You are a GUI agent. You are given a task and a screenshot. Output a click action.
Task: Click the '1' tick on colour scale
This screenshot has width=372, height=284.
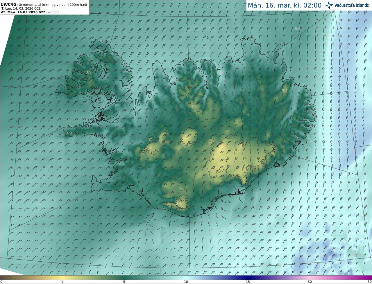[62, 282]
